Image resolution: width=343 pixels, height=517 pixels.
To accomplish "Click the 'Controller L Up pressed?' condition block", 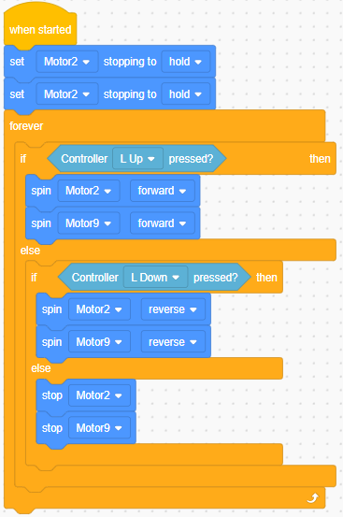I will (x=136, y=159).
